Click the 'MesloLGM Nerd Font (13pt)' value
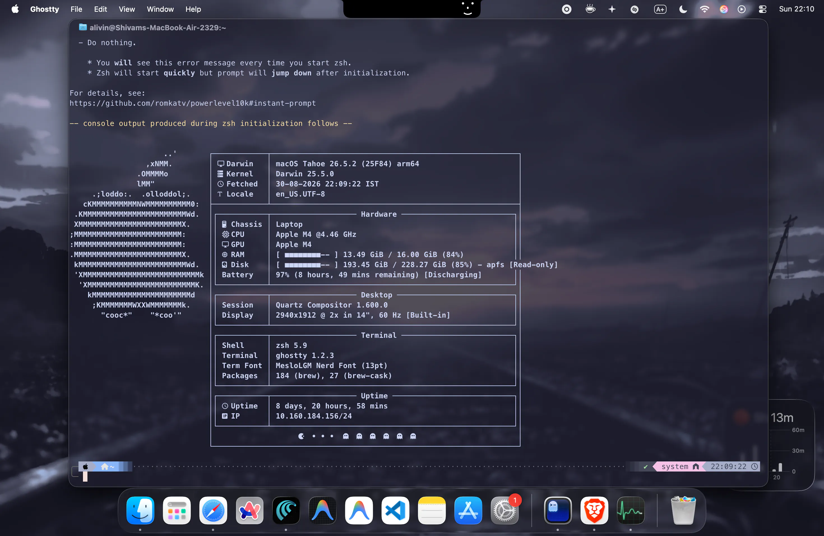Screen dimensions: 824x536 click(x=331, y=365)
